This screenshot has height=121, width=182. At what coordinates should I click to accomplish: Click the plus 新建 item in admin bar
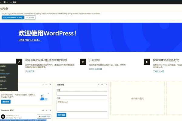point(13,2)
